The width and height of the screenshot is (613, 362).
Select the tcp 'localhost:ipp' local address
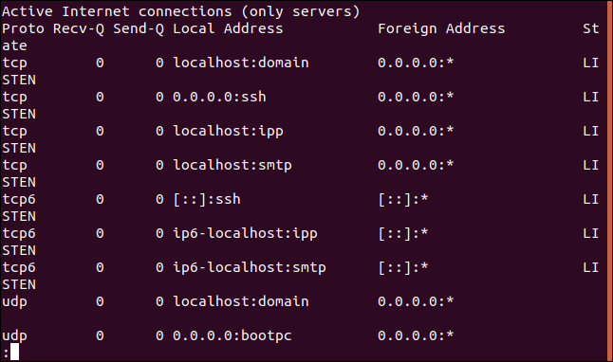228,131
